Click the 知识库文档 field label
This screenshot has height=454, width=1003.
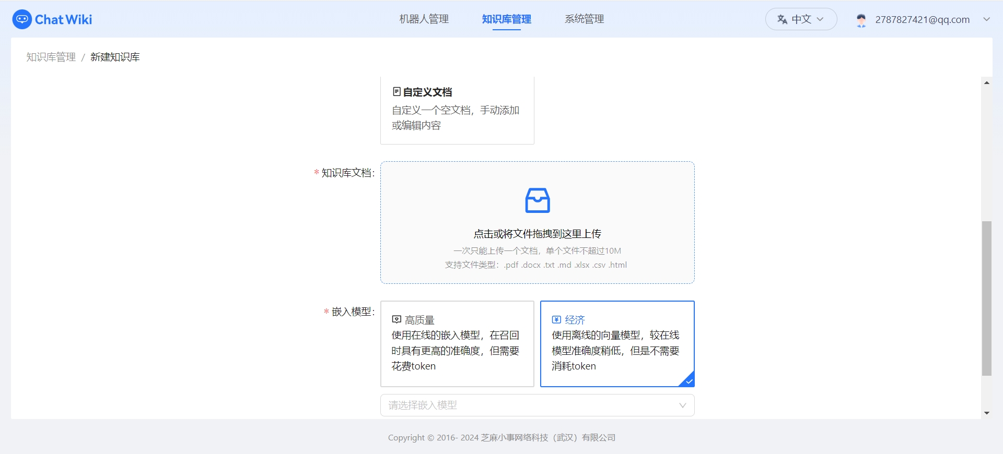(347, 173)
